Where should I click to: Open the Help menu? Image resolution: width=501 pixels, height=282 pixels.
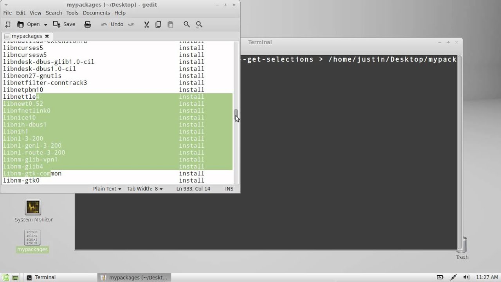coord(120,13)
